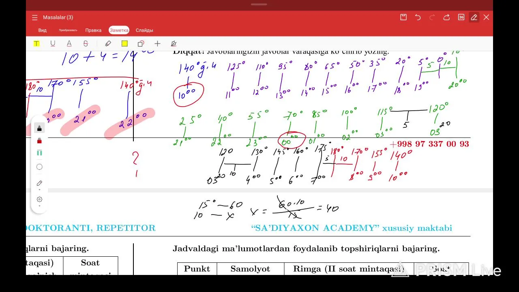Pick the black marker pen

[x=39, y=128]
